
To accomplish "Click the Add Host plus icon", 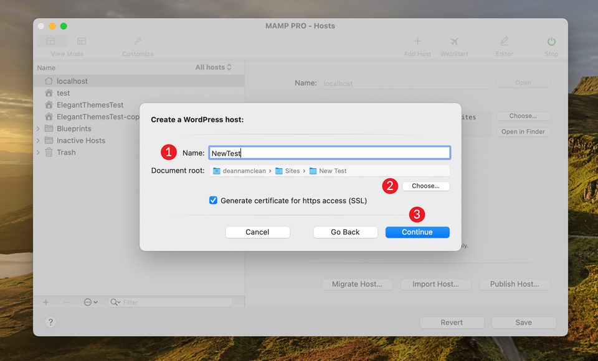I will (417, 42).
